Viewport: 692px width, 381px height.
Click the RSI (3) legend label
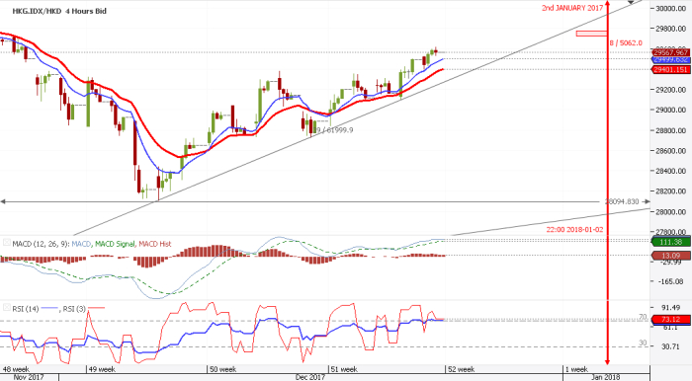[x=74, y=309]
